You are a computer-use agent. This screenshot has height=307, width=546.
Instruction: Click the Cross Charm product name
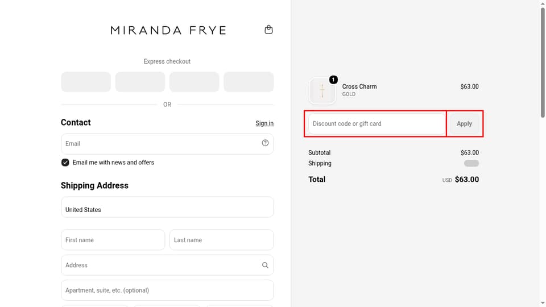(x=359, y=86)
